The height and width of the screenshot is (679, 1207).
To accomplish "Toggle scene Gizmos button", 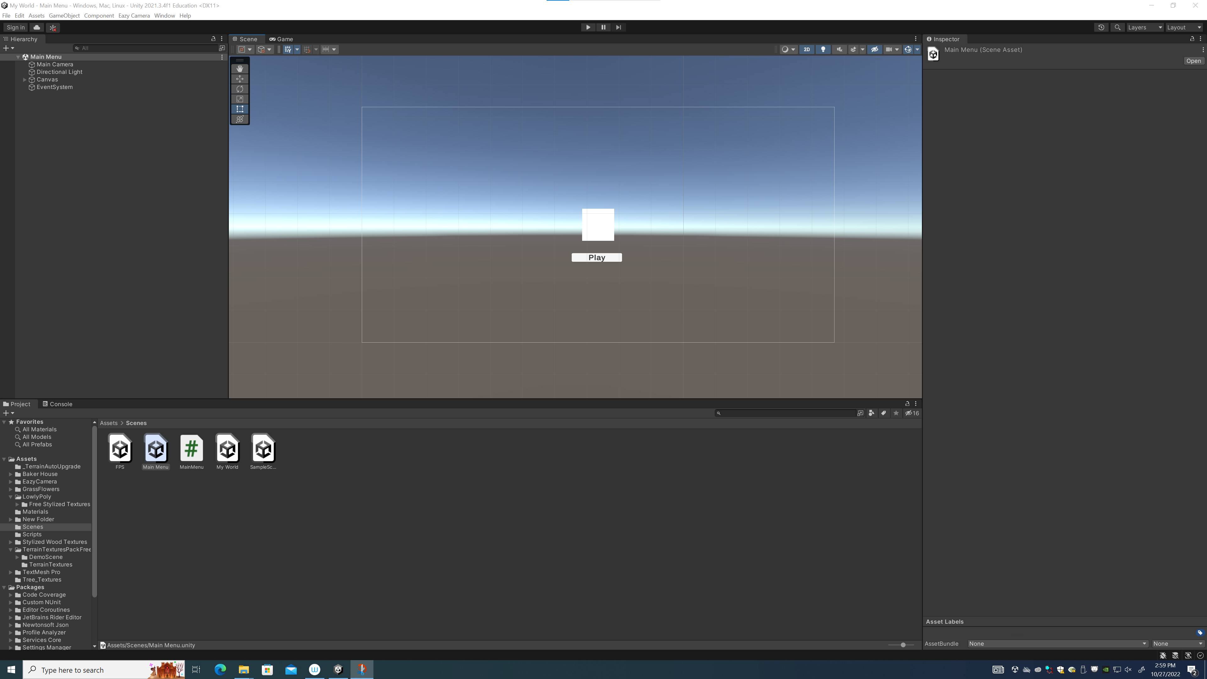I will [x=907, y=49].
